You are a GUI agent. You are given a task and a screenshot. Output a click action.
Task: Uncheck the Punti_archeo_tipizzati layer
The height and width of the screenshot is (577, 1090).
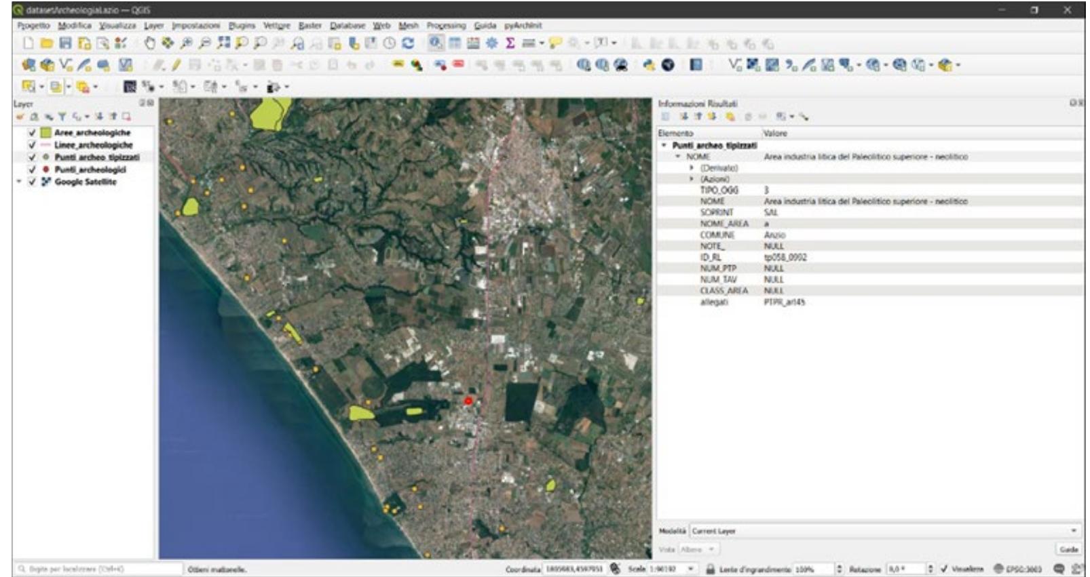click(32, 157)
